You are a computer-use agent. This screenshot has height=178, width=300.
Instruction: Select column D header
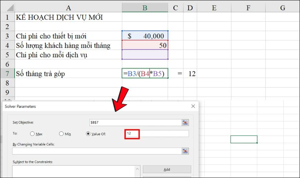(x=190, y=8)
